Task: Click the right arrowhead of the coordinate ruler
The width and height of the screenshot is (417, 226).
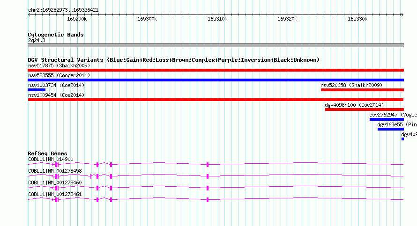Action: coord(402,15)
